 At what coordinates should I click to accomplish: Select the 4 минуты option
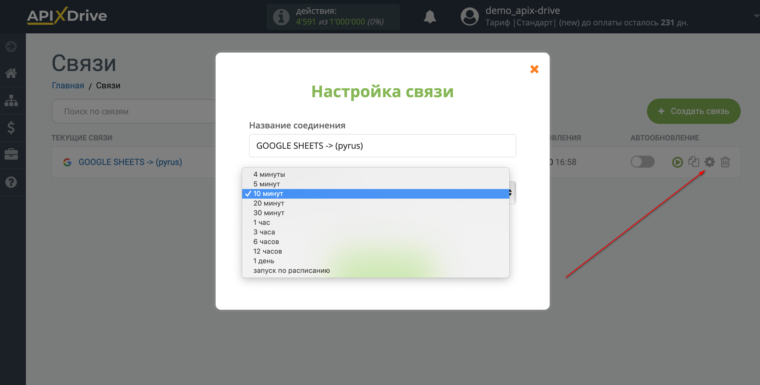[x=375, y=174]
